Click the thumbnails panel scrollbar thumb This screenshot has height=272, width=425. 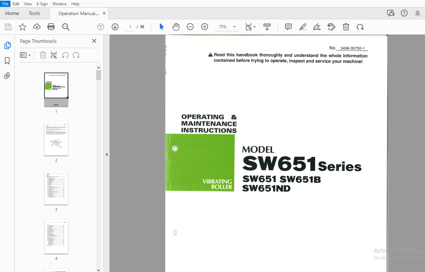tap(99, 75)
